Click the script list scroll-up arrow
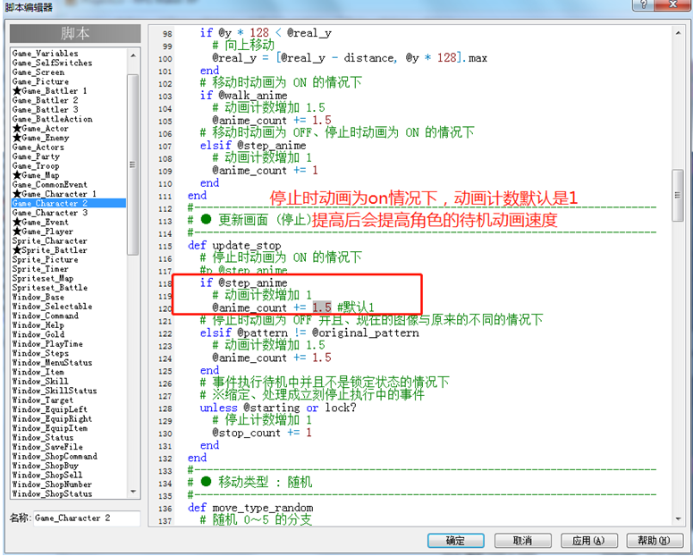Screen dimensions: 693x556 tap(133, 55)
